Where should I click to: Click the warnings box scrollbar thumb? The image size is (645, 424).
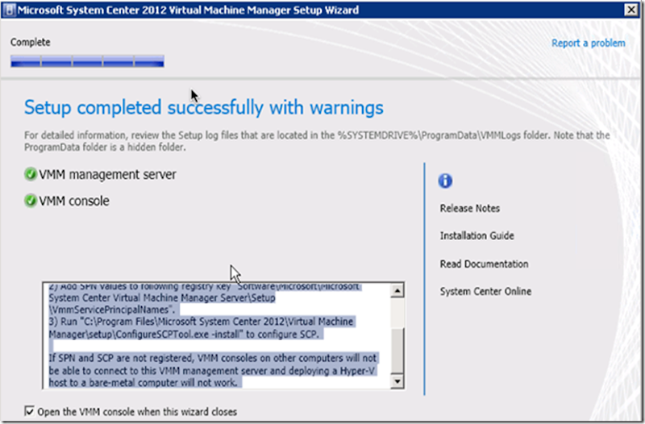[397, 351]
